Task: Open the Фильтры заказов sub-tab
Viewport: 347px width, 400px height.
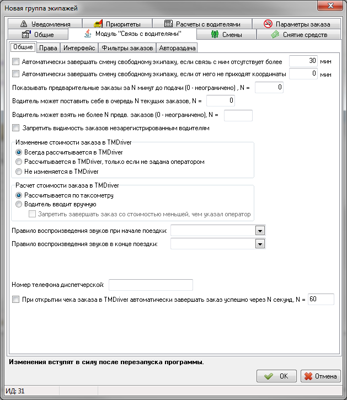Action: 127,48
